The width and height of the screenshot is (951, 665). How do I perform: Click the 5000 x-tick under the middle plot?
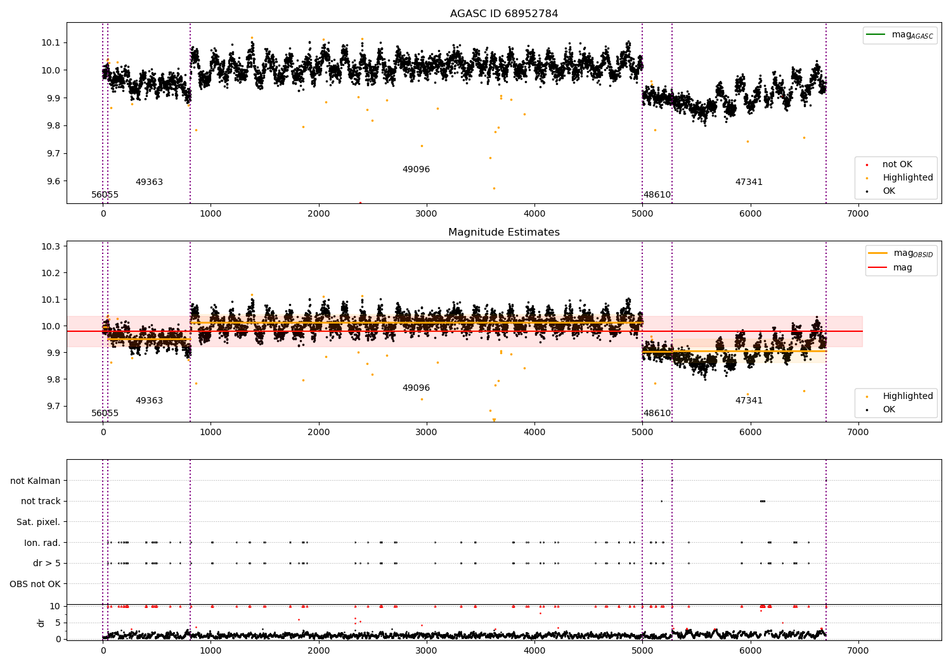pyautogui.click(x=642, y=433)
